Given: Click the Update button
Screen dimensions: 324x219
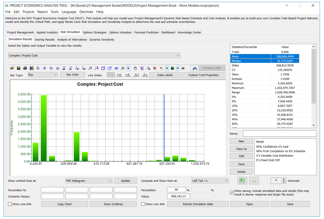Looking at the screenshot, I should (125, 181).
